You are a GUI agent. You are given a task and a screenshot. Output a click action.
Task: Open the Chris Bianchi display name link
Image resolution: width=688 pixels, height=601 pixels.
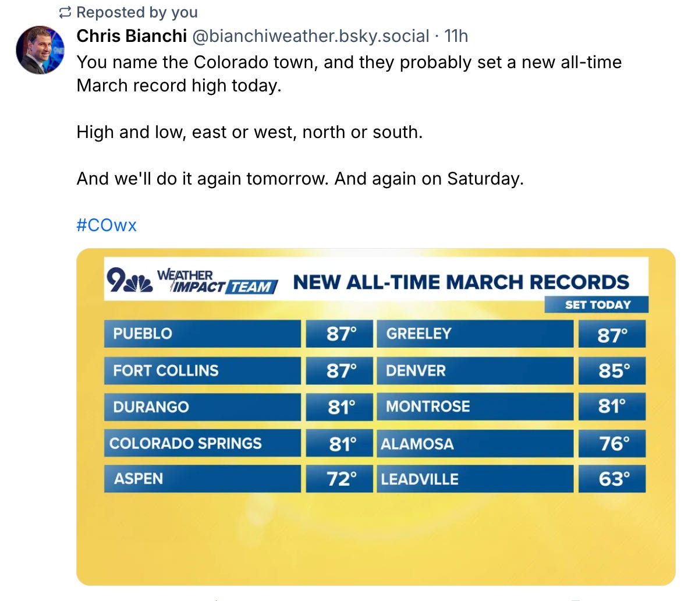132,36
